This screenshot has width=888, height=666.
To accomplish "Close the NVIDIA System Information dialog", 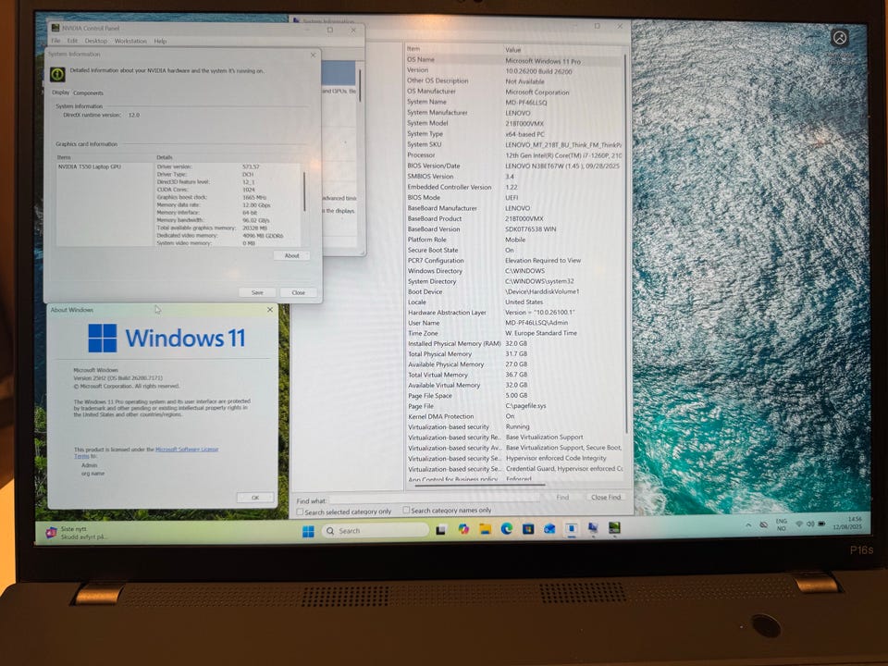I will click(x=313, y=55).
